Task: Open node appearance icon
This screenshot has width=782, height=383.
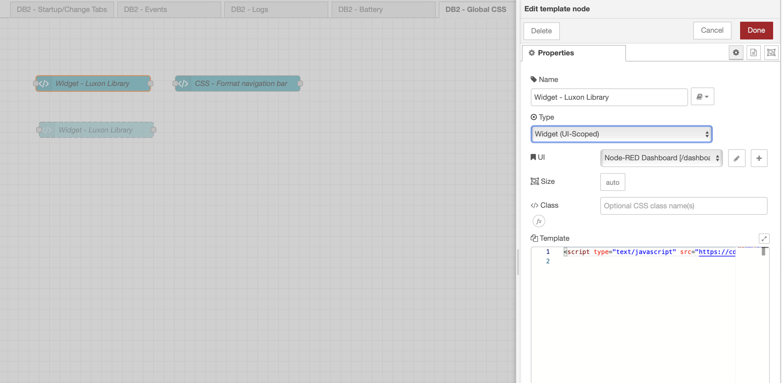Action: [771, 53]
